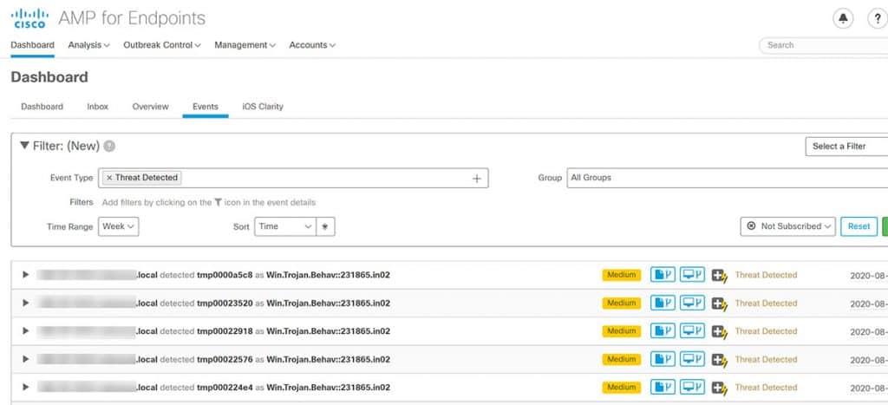Click the analysis plus-bolt icon for the tmp00022576 row
This screenshot has width=888, height=405.
tap(719, 360)
